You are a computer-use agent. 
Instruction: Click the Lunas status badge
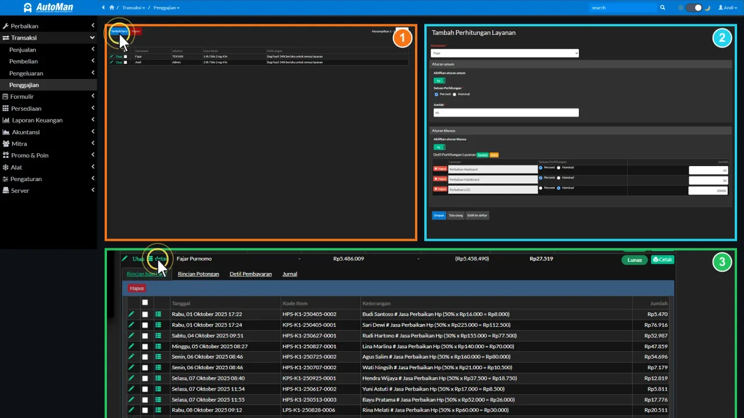(635, 260)
